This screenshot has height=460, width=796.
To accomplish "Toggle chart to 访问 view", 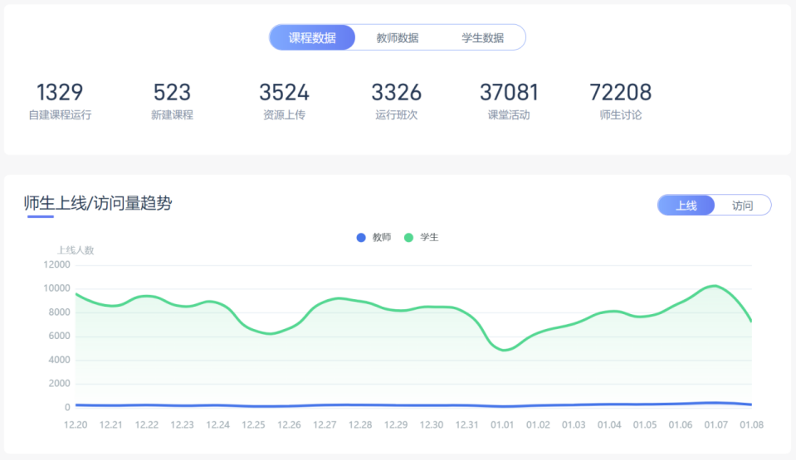I will 742,206.
